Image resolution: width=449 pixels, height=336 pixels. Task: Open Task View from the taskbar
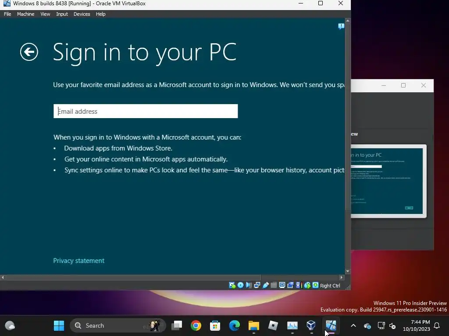pyautogui.click(x=177, y=325)
